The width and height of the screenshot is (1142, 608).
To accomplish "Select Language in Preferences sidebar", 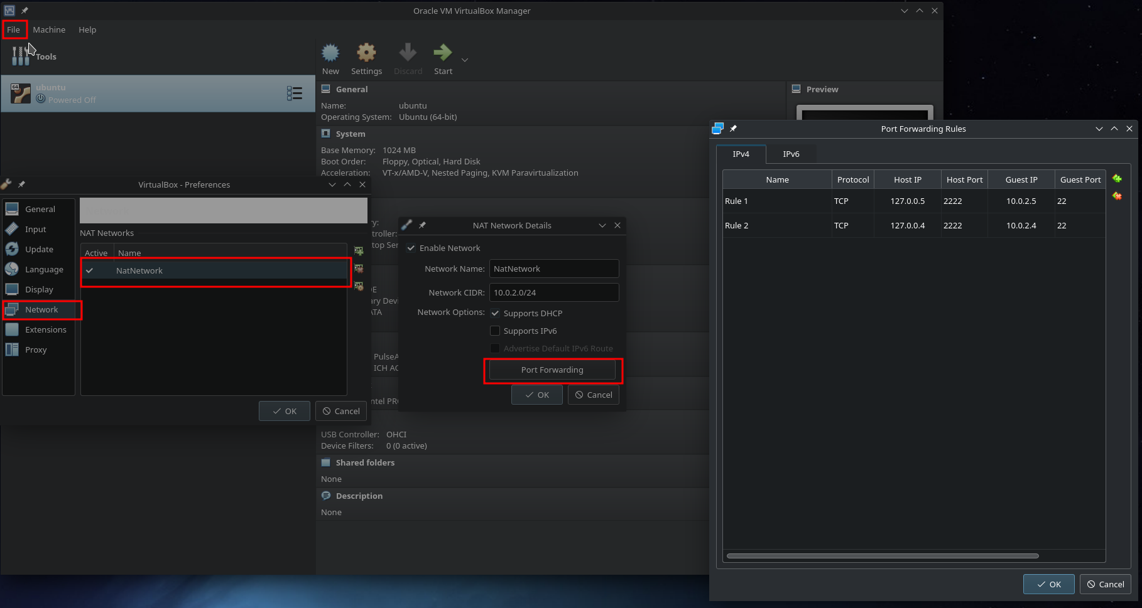I will click(39, 269).
